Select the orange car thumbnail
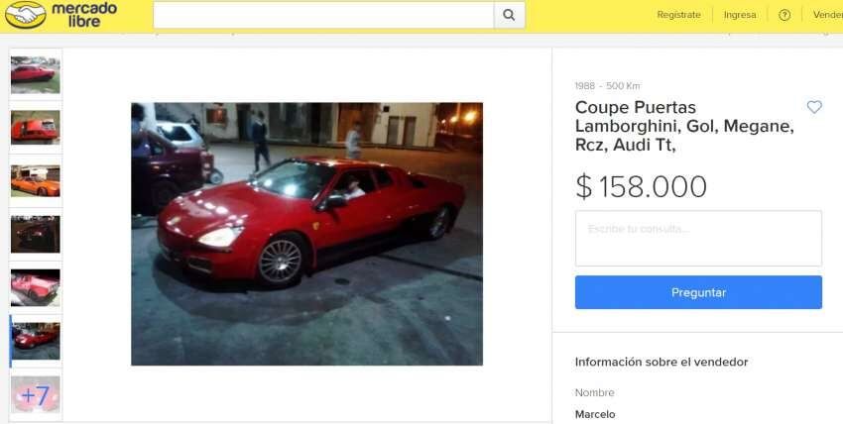843x424 pixels. 36,181
